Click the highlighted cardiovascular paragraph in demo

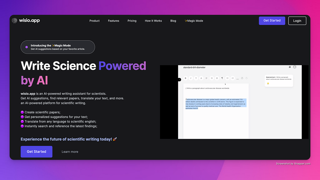[216, 104]
